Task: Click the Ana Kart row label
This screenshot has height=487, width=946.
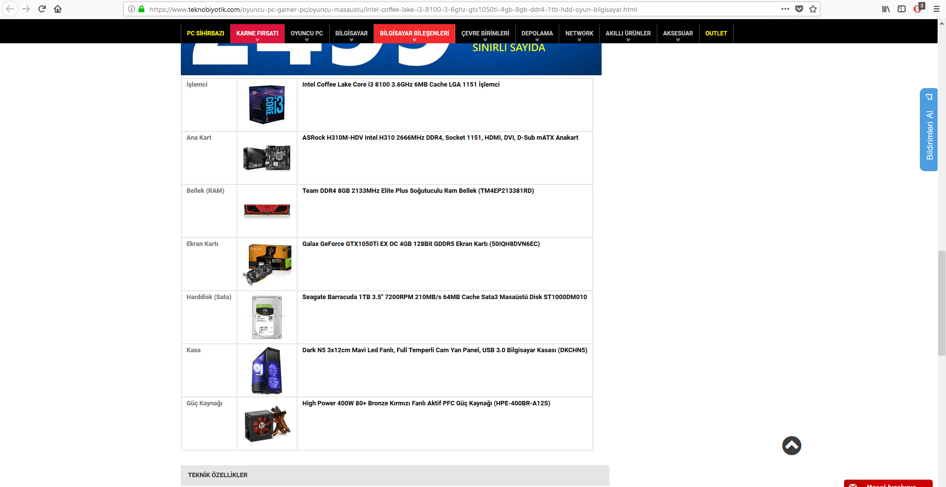Action: (x=199, y=138)
